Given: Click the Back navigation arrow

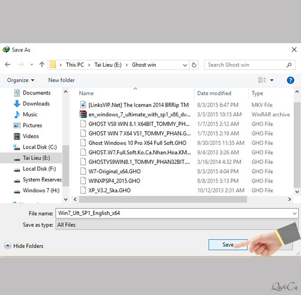Looking at the screenshot, I should pyautogui.click(x=8, y=64).
